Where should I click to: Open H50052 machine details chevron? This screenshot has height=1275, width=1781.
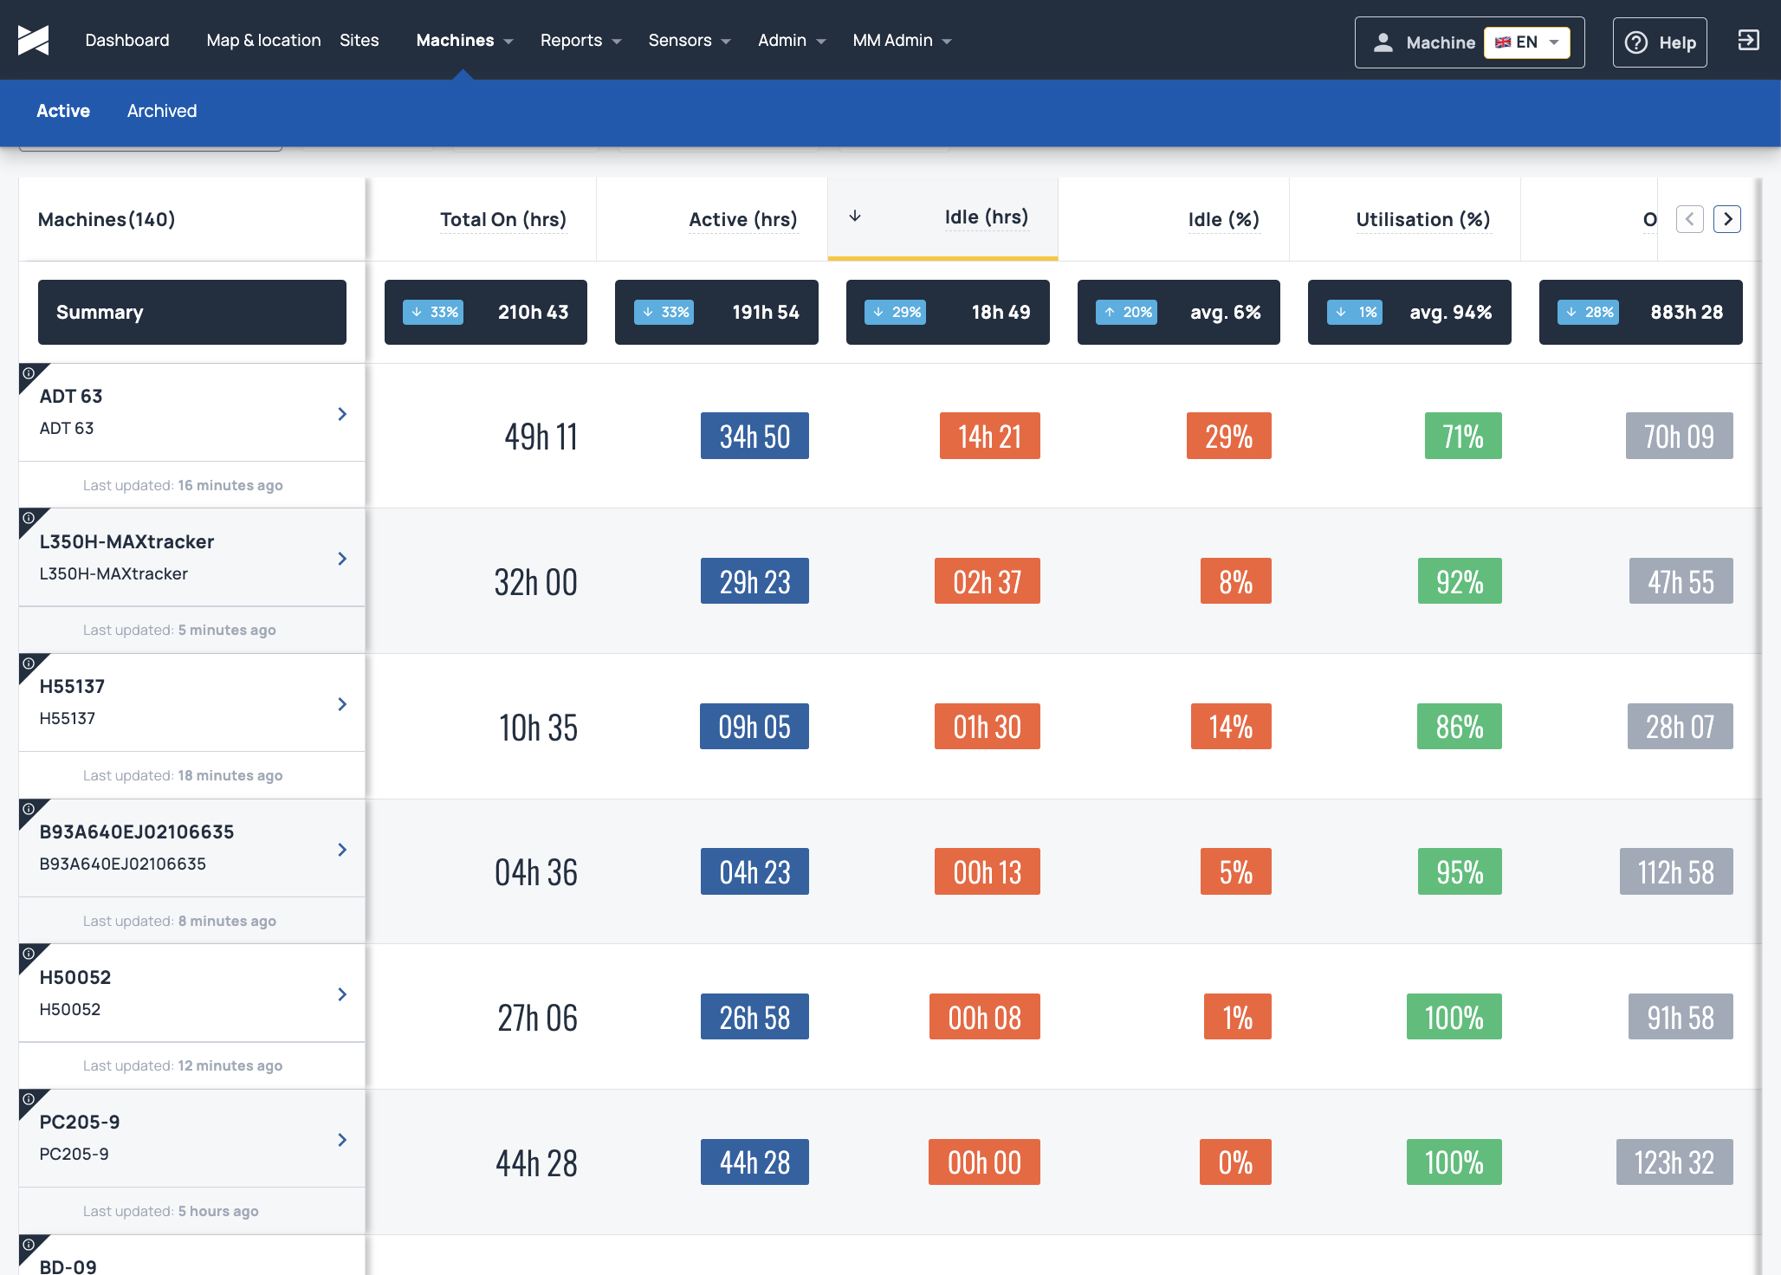pyautogui.click(x=342, y=994)
